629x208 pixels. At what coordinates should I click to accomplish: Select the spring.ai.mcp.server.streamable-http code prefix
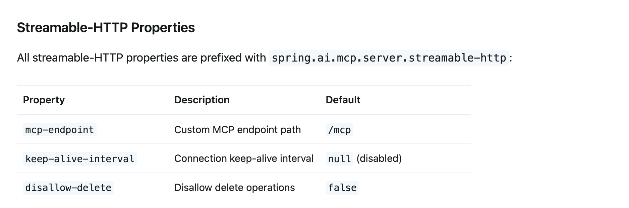point(389,58)
